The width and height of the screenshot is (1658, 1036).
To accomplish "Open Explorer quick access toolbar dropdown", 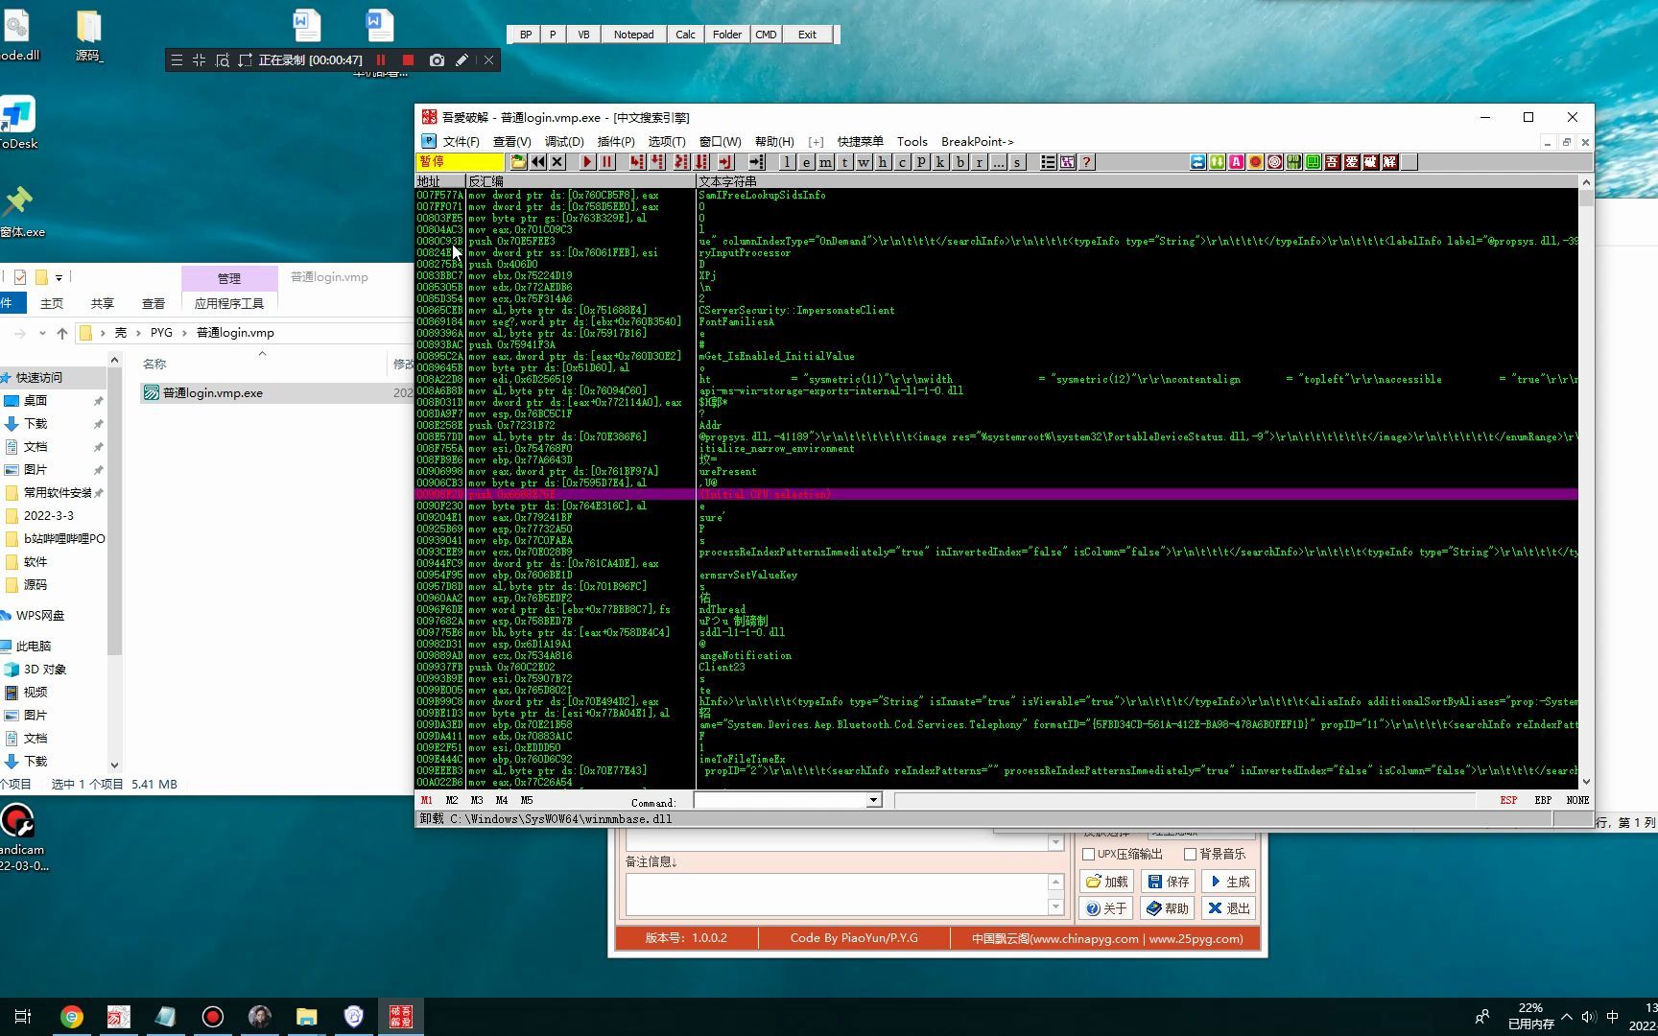I will click(59, 277).
